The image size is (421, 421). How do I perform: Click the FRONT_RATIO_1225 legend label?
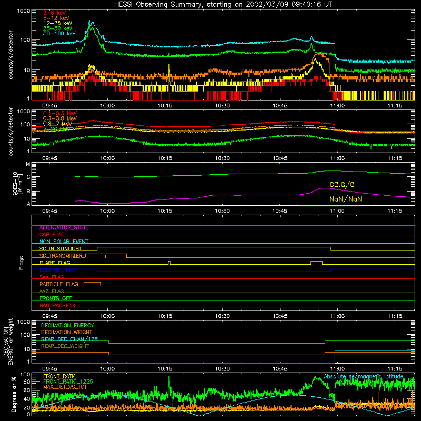click(68, 382)
